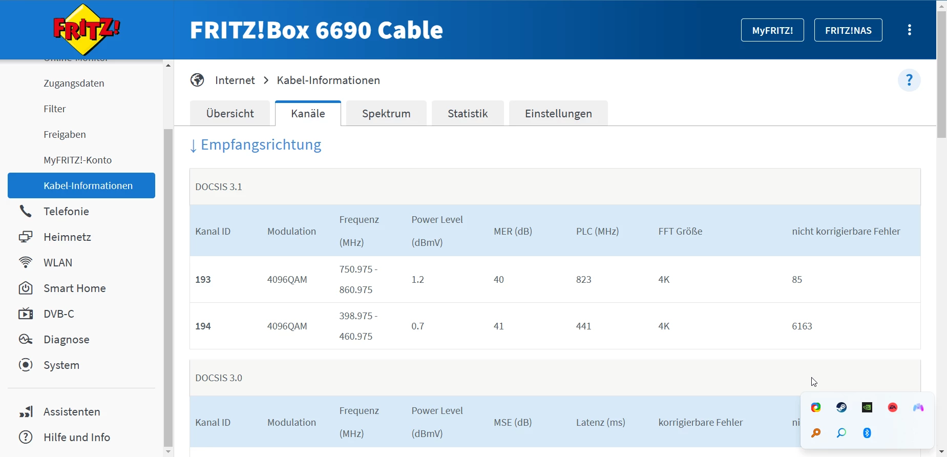Image resolution: width=947 pixels, height=457 pixels.
Task: Open the Einstellungen tab
Action: 558,113
